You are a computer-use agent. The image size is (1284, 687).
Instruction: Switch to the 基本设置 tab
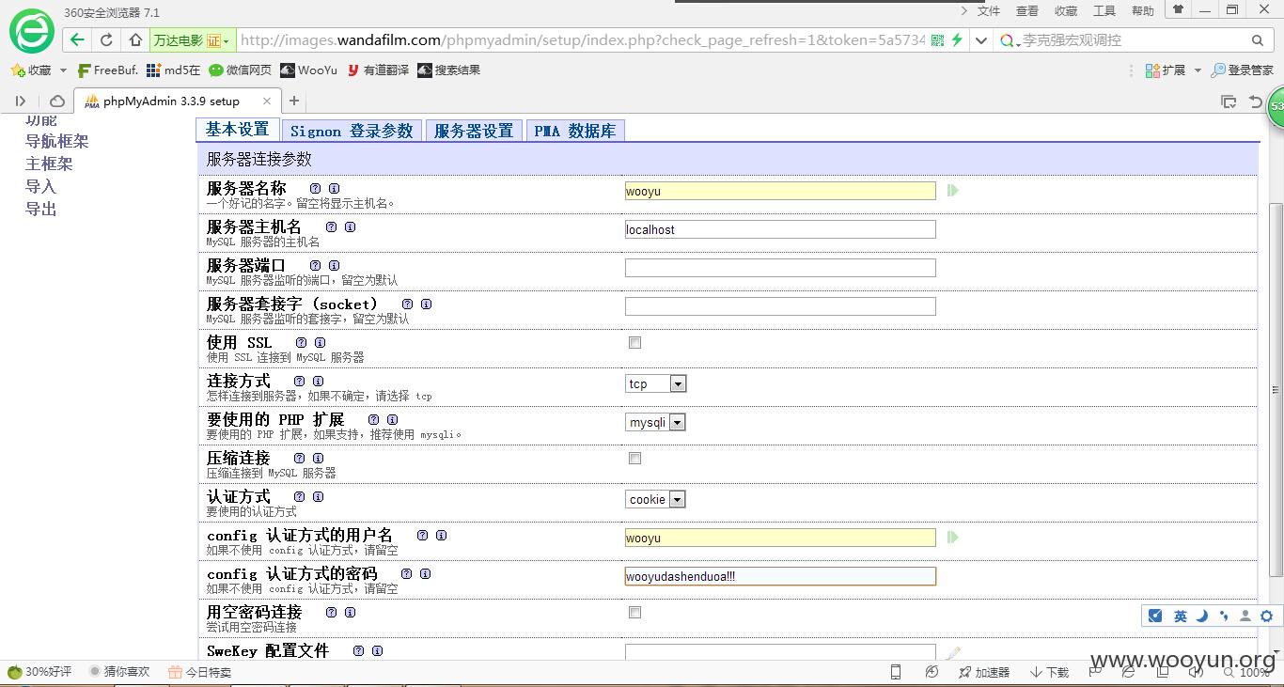pyautogui.click(x=238, y=130)
